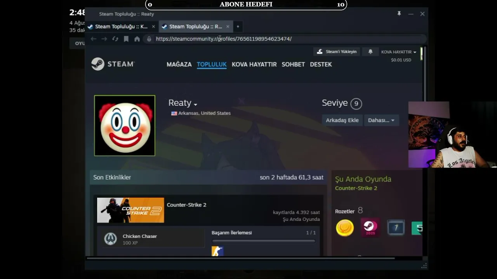The image size is (497, 279).
Task: Click the window title Steam Topluluğu :: Reaty
Action: click(x=127, y=14)
